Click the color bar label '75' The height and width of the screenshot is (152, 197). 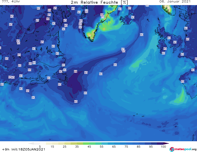126,147
